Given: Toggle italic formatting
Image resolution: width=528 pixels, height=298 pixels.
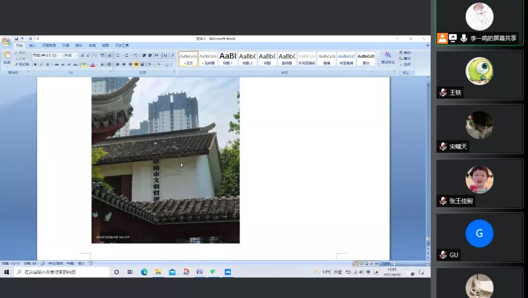Looking at the screenshot, I should (x=41, y=65).
